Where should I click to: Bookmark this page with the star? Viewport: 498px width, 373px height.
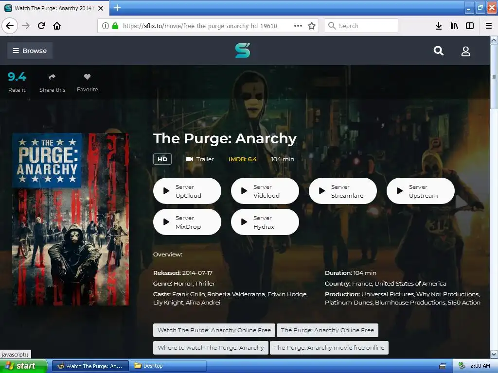coord(312,26)
